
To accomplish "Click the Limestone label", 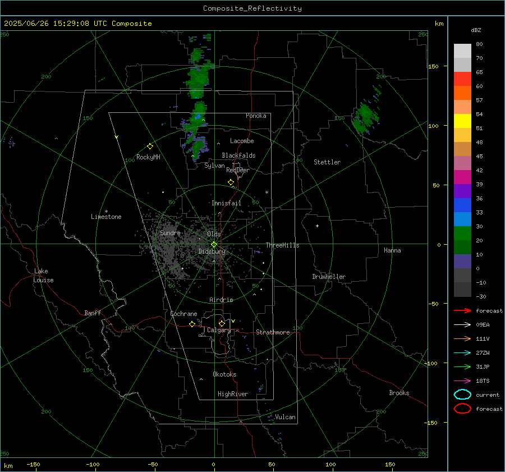I will (x=106, y=217).
